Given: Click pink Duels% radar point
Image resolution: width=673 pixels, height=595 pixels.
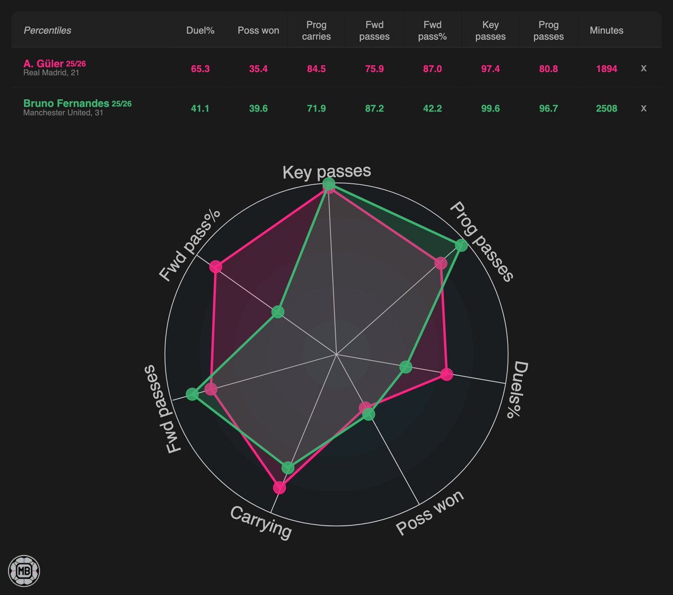Looking at the screenshot, I should 446,375.
